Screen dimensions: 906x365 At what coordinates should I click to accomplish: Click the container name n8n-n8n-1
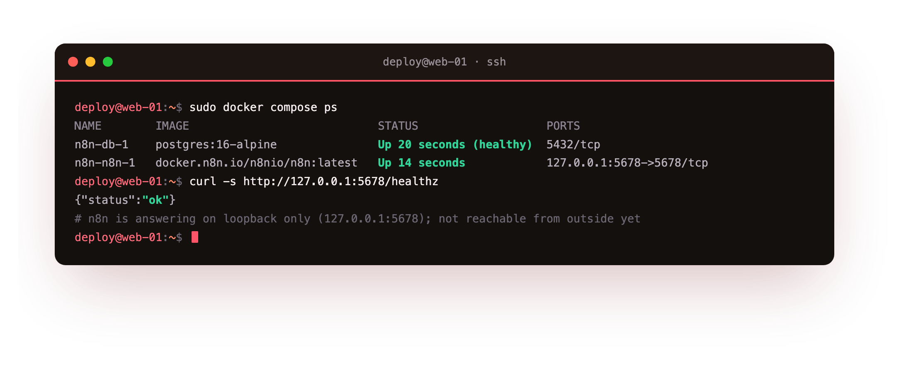click(105, 163)
